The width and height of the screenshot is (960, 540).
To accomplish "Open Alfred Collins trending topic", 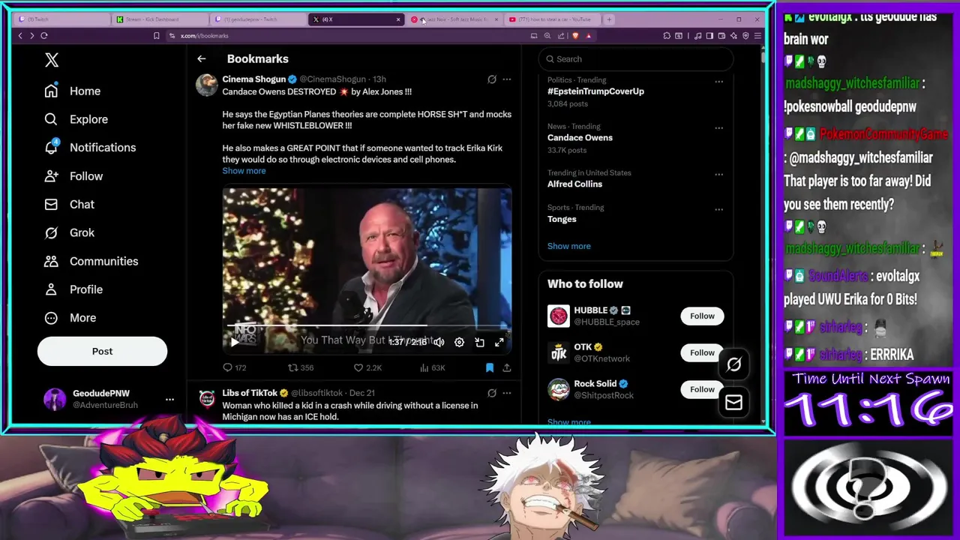I will (574, 184).
